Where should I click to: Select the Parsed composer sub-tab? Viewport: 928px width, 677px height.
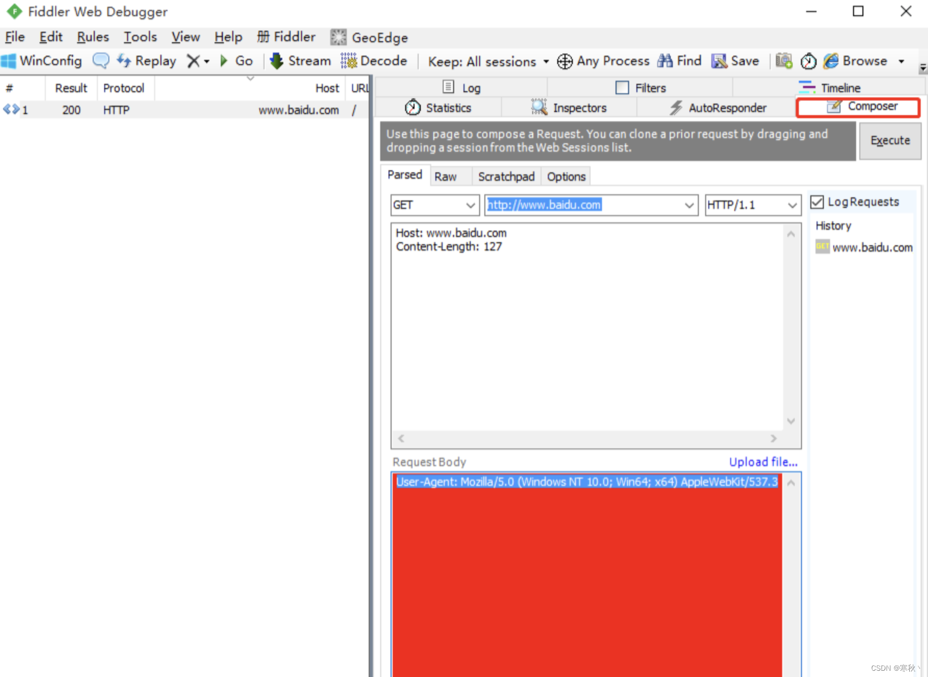[x=405, y=175]
